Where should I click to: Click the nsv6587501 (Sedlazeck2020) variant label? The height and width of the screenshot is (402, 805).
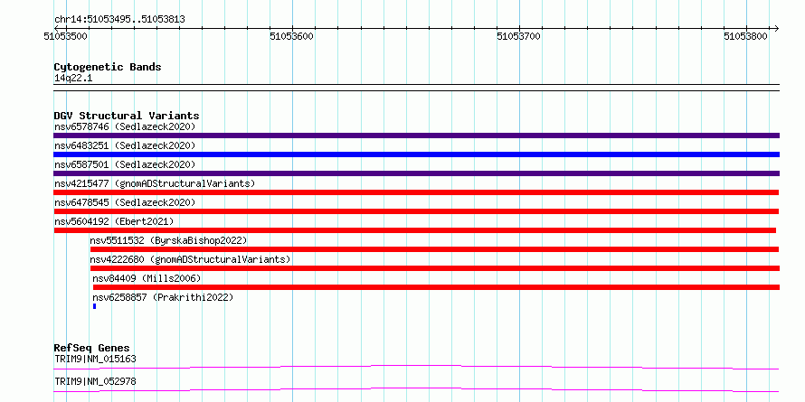click(125, 164)
